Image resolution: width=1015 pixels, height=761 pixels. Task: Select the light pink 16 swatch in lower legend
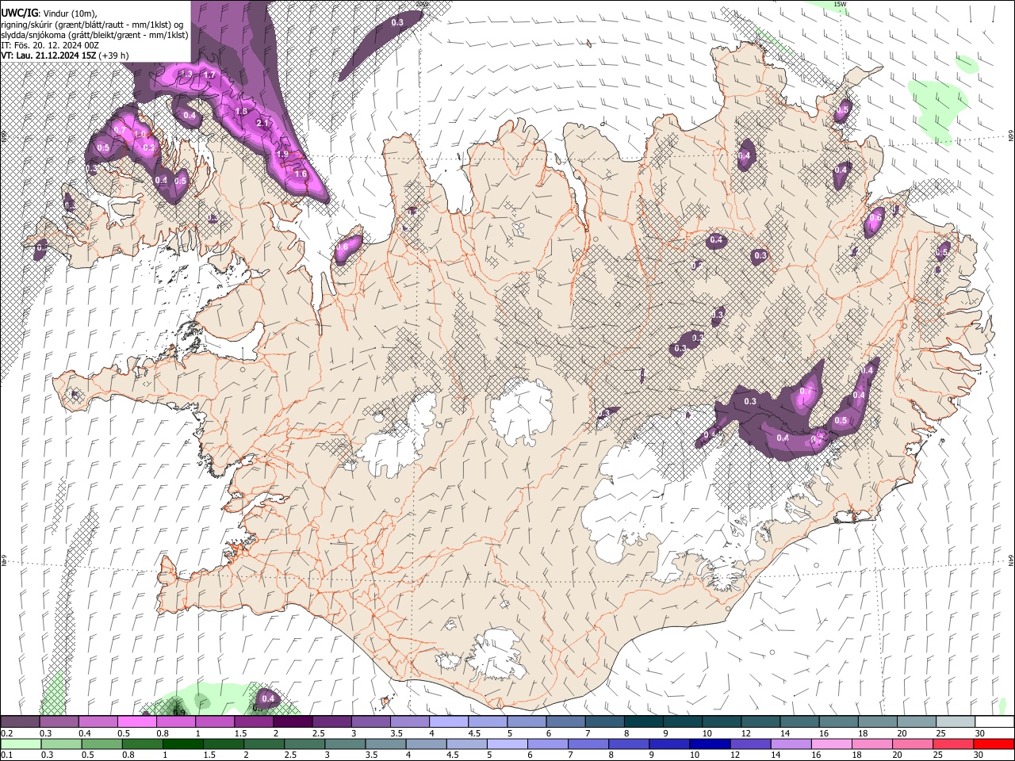[832, 744]
